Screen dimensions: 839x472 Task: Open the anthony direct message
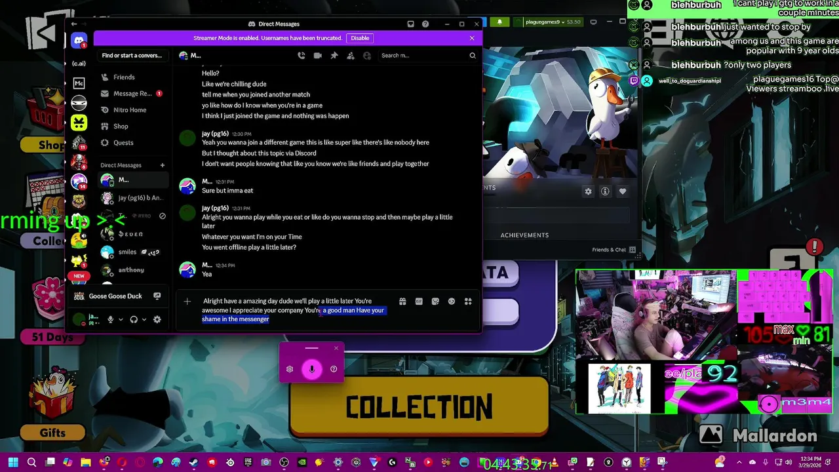point(133,270)
